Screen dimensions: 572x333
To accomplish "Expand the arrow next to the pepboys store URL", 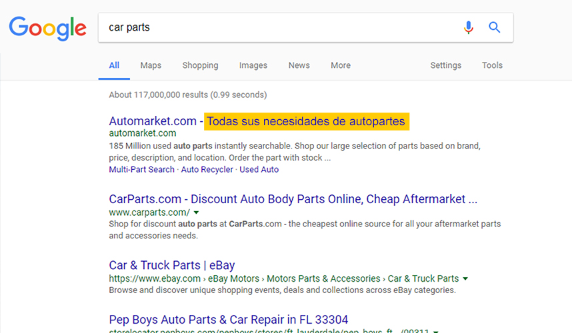I will (x=435, y=331).
